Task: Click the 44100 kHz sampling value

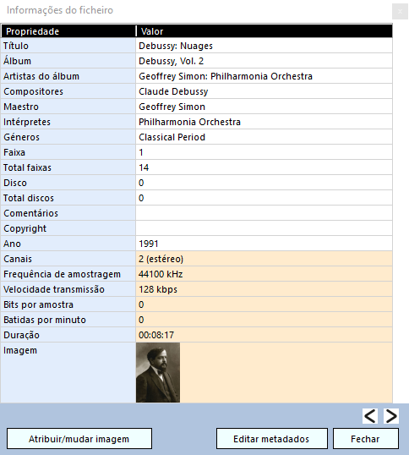Action: click(161, 274)
